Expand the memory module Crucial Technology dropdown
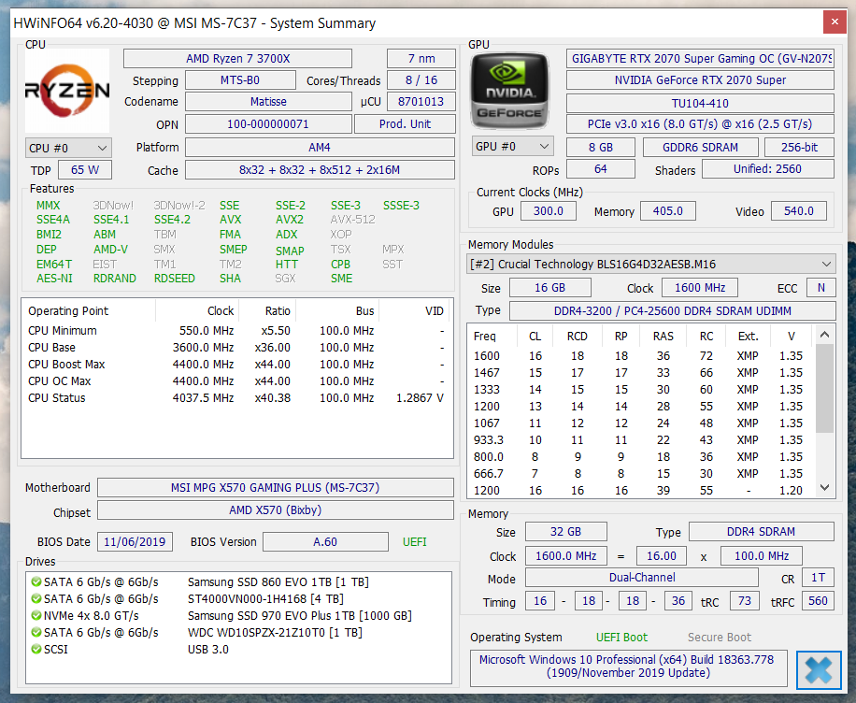The image size is (856, 703). coord(650,265)
